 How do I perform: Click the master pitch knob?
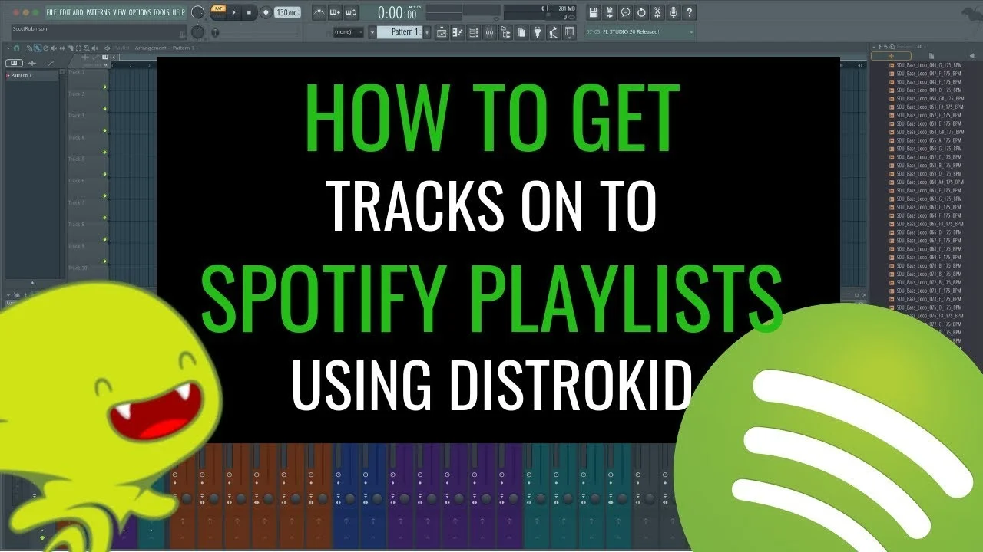tap(197, 32)
